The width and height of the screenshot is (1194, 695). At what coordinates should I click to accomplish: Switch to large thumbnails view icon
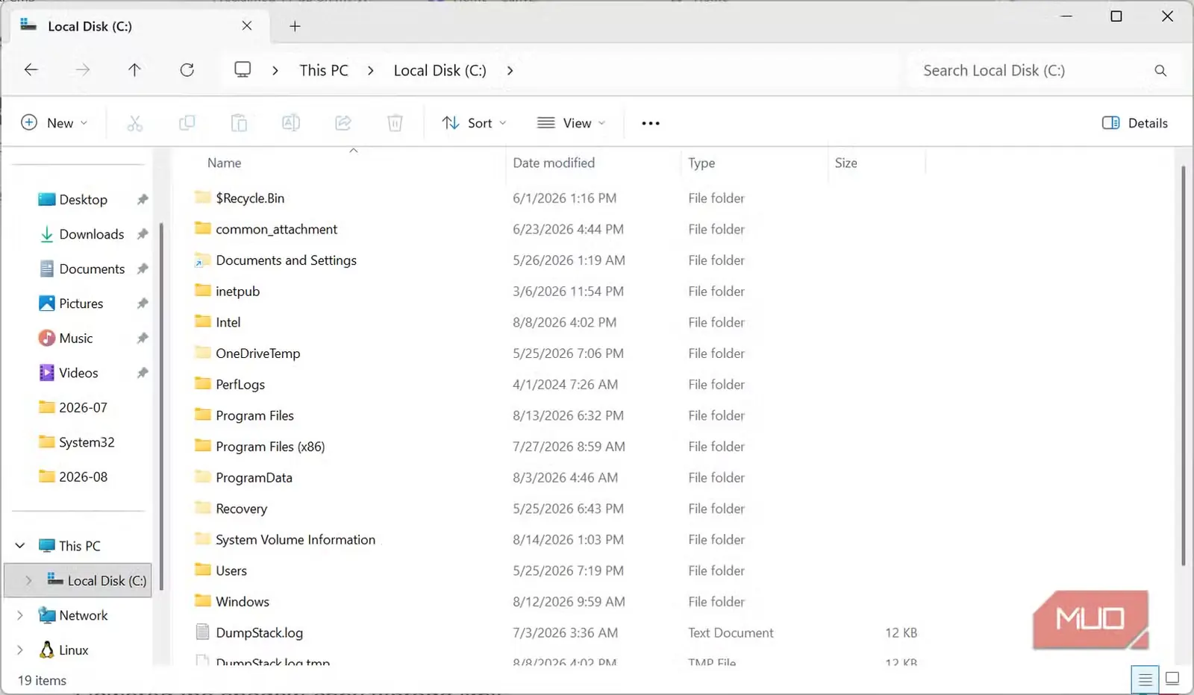point(1172,679)
